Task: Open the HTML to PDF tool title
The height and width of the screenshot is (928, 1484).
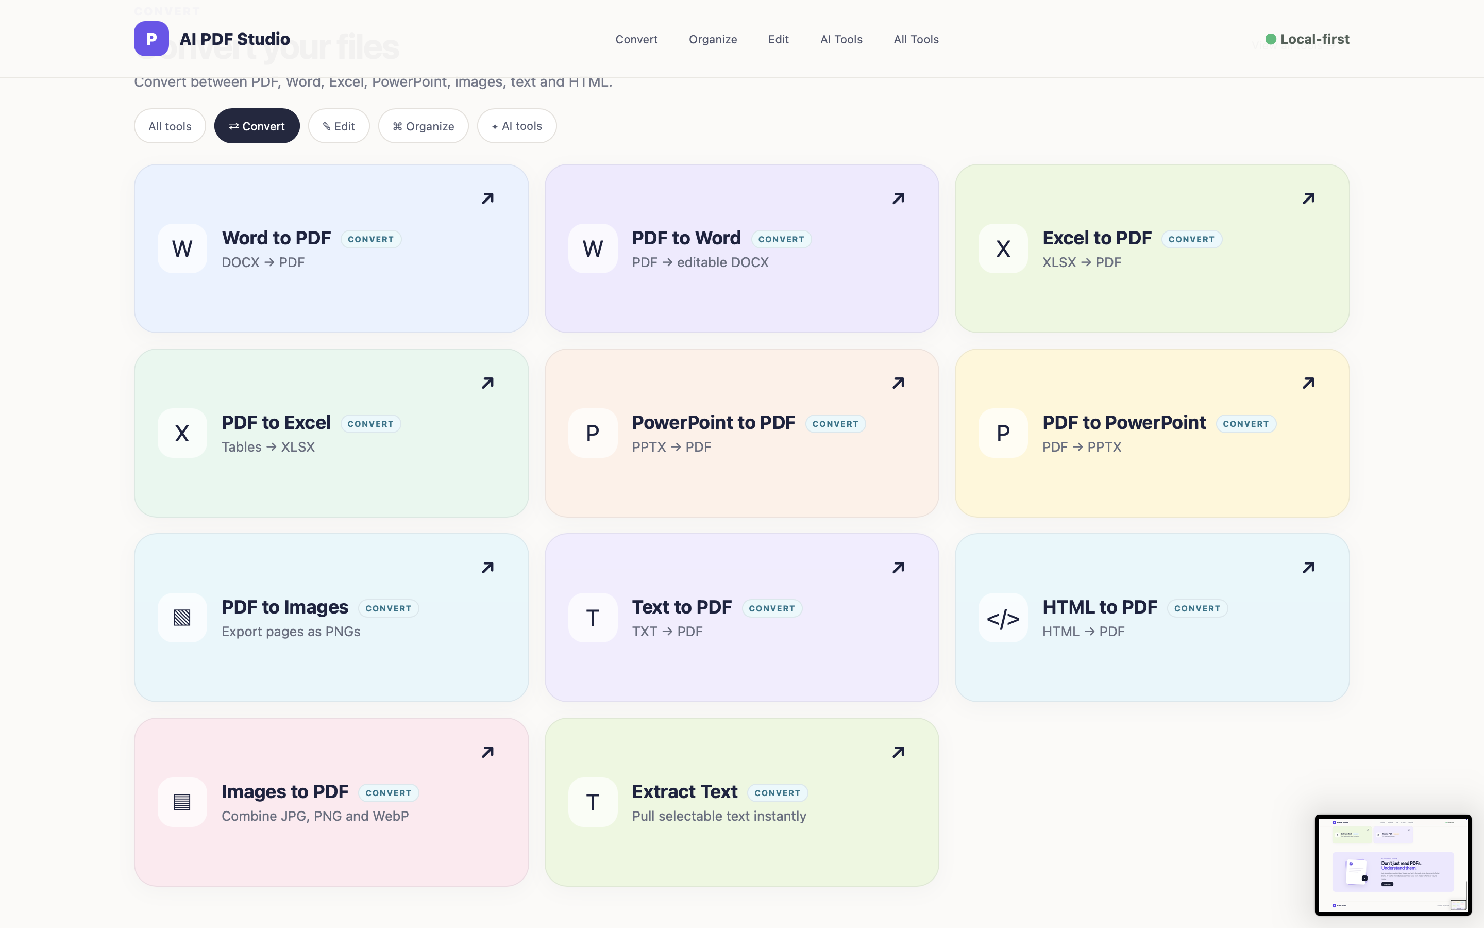Action: 1100,607
